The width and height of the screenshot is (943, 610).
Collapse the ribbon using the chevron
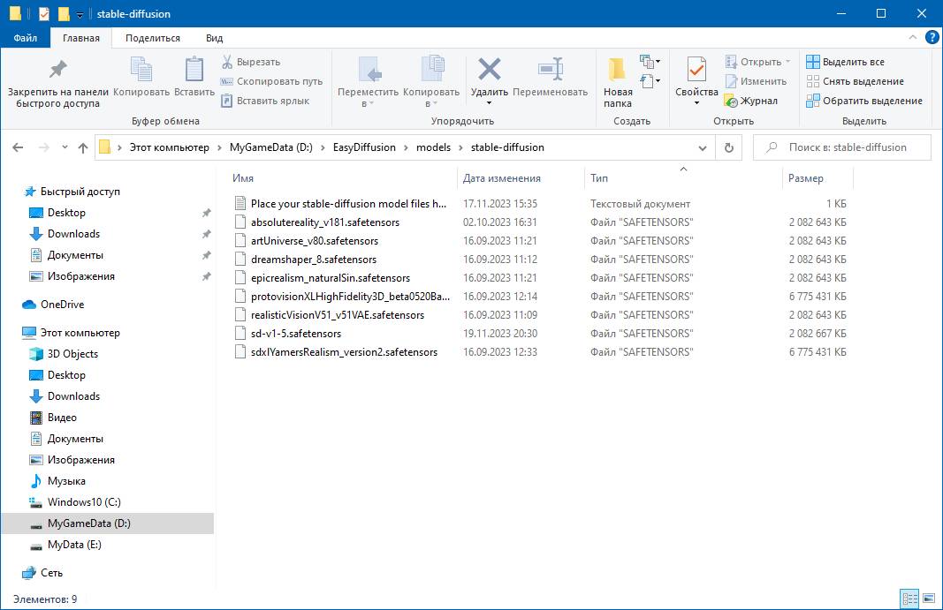pyautogui.click(x=915, y=38)
